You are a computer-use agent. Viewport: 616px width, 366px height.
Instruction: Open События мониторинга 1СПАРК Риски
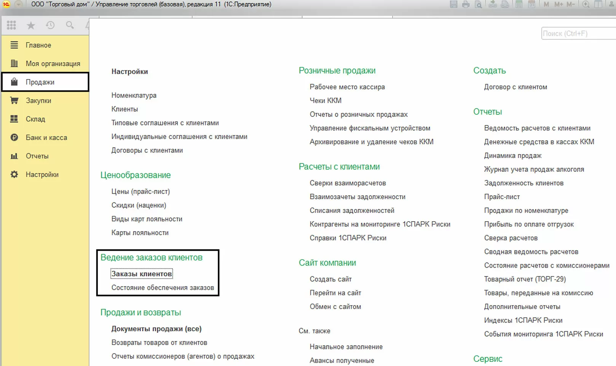[543, 334]
